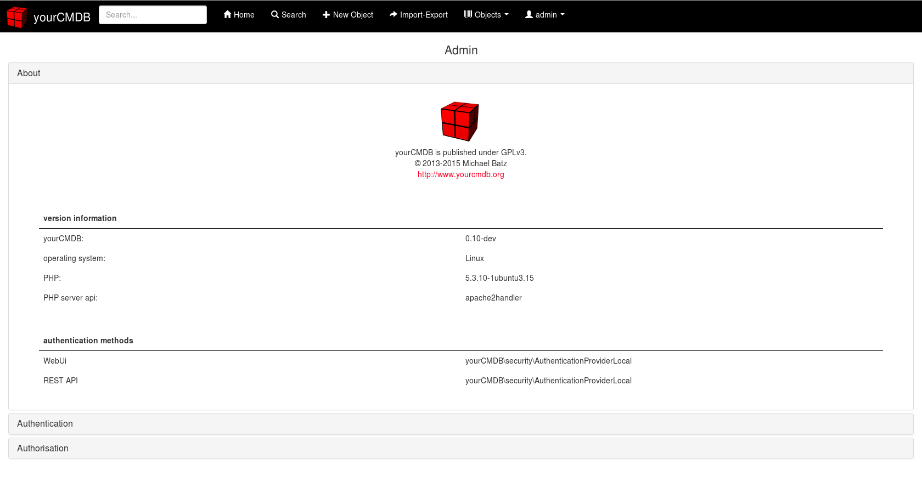Expand the Authentication section
This screenshot has height=504, width=922.
pos(45,423)
